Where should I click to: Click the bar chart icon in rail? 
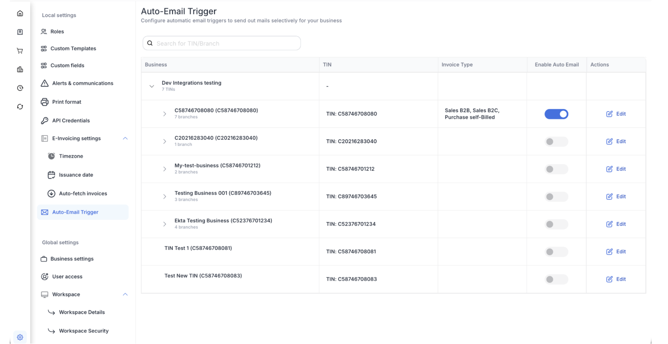click(20, 69)
